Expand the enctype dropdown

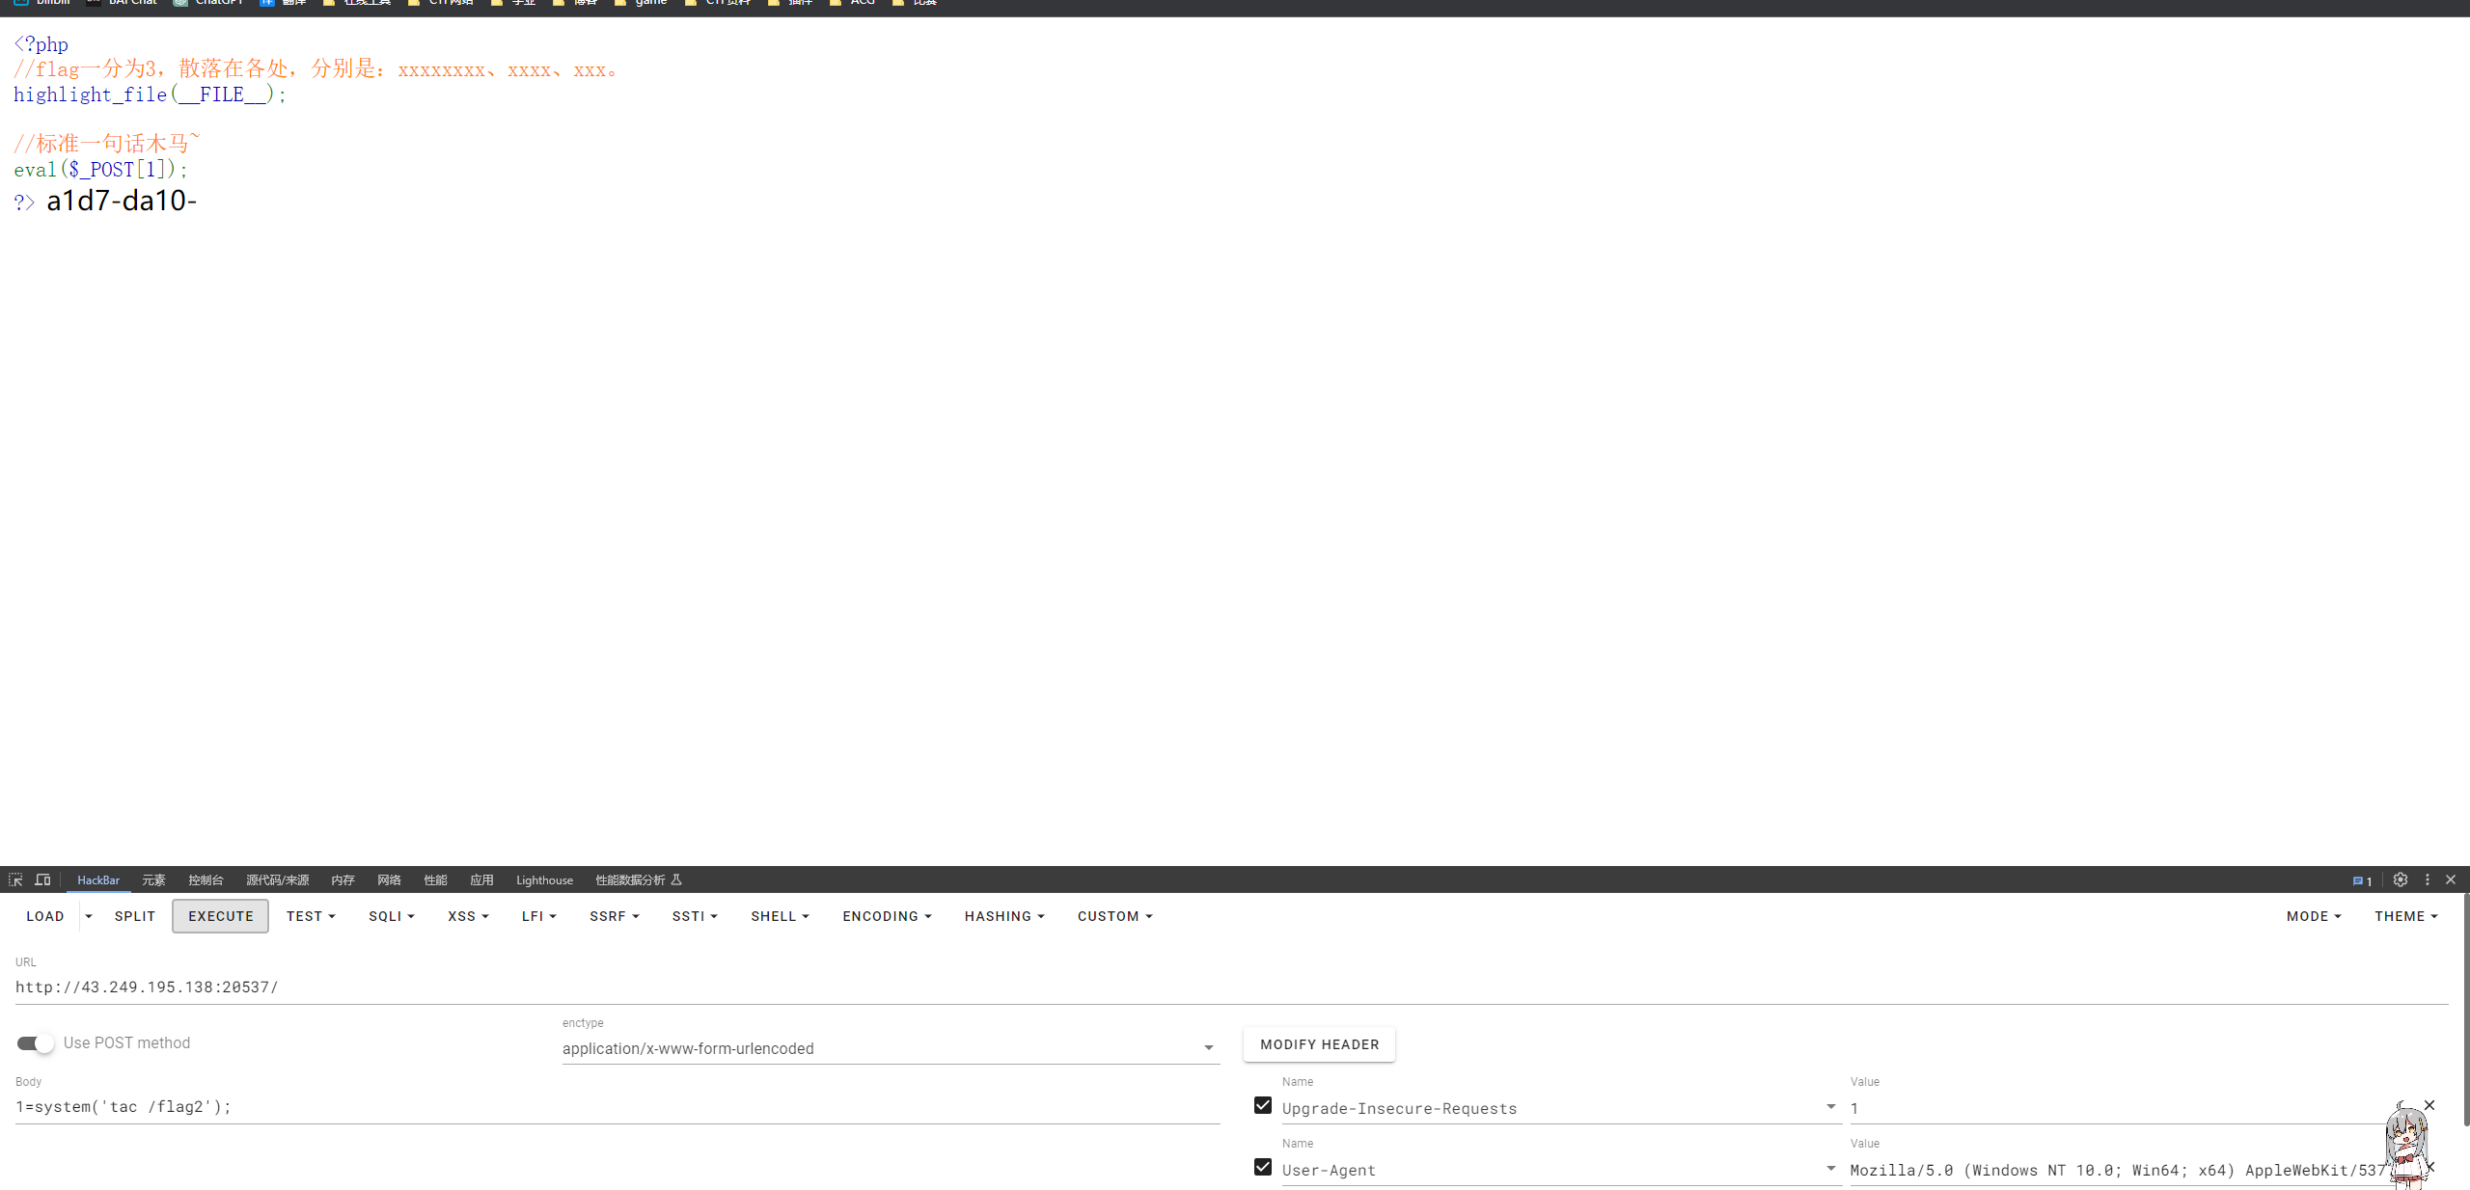coord(1208,1048)
